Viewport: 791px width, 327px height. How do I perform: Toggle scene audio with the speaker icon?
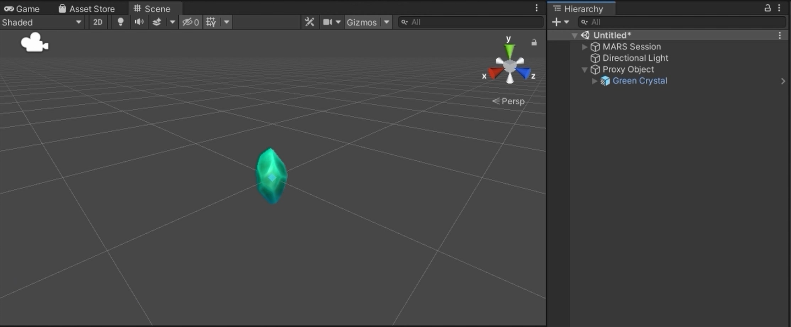pyautogui.click(x=139, y=22)
